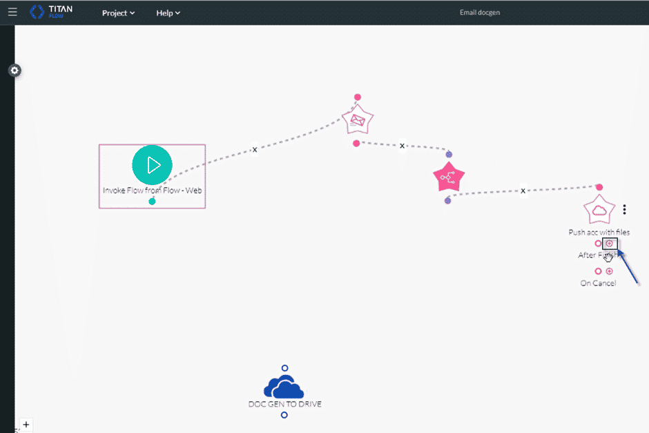Delete connection between start node and email node

pos(254,149)
